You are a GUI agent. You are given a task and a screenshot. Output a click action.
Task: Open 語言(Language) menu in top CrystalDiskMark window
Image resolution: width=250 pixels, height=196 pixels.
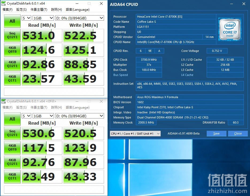pyautogui.click(x=78, y=10)
